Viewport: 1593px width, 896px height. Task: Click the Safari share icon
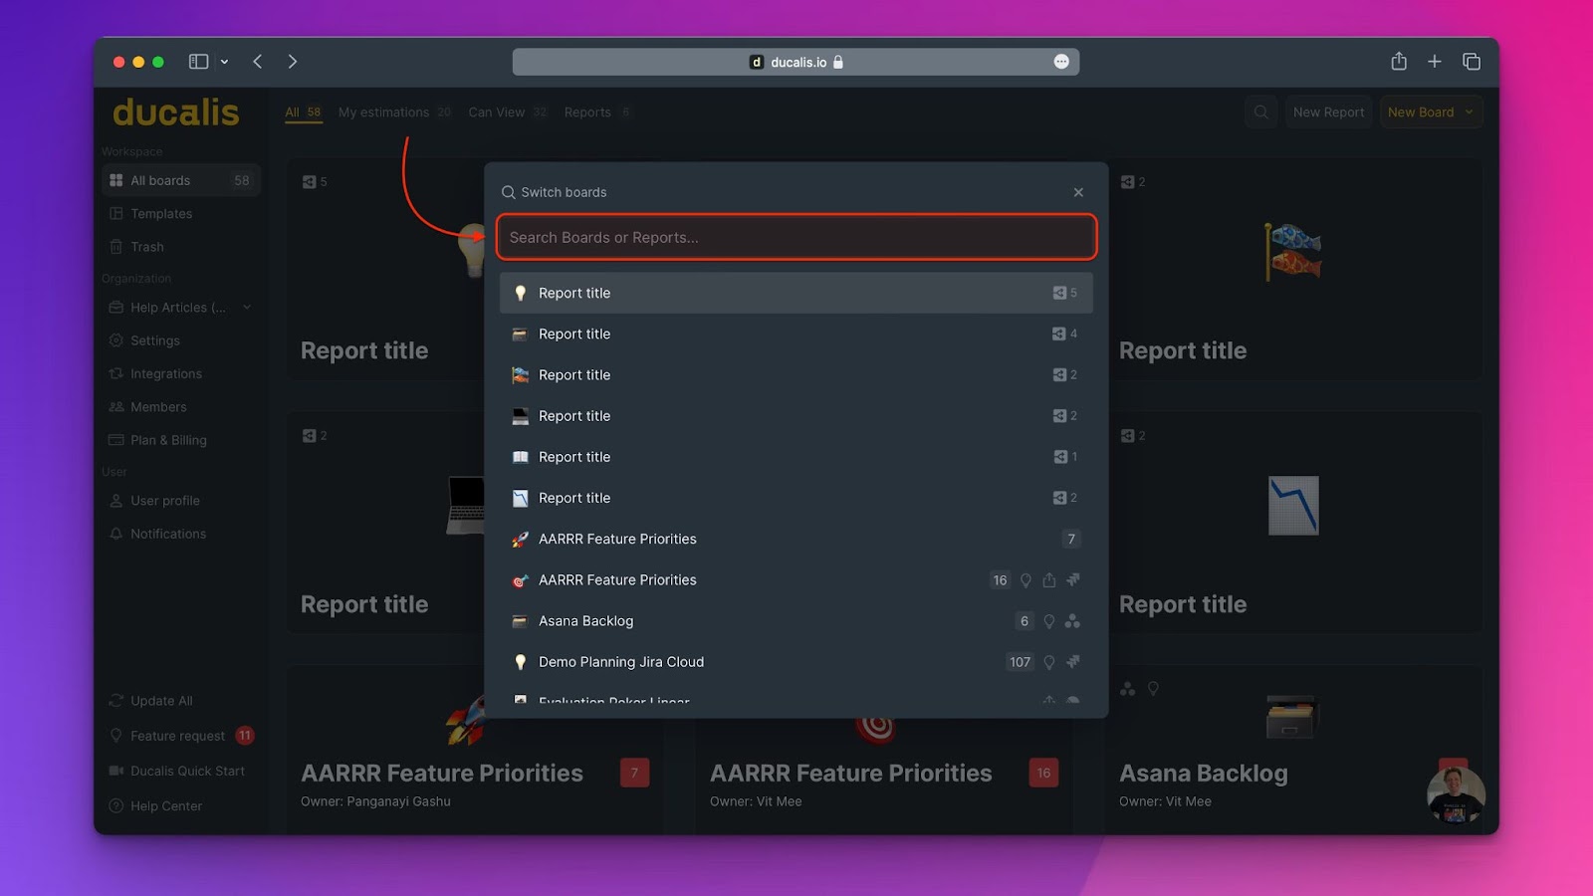[x=1399, y=62]
